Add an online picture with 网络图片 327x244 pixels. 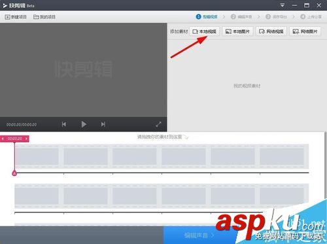[x=305, y=31]
